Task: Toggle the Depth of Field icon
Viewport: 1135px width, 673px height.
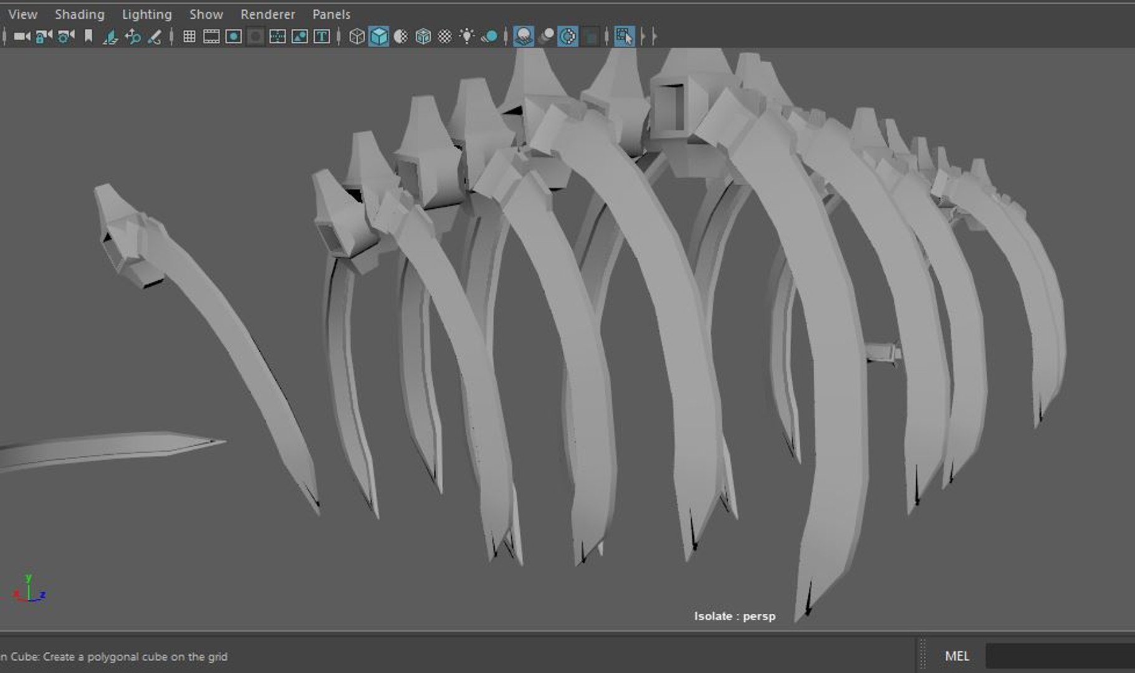Action: pyautogui.click(x=590, y=37)
